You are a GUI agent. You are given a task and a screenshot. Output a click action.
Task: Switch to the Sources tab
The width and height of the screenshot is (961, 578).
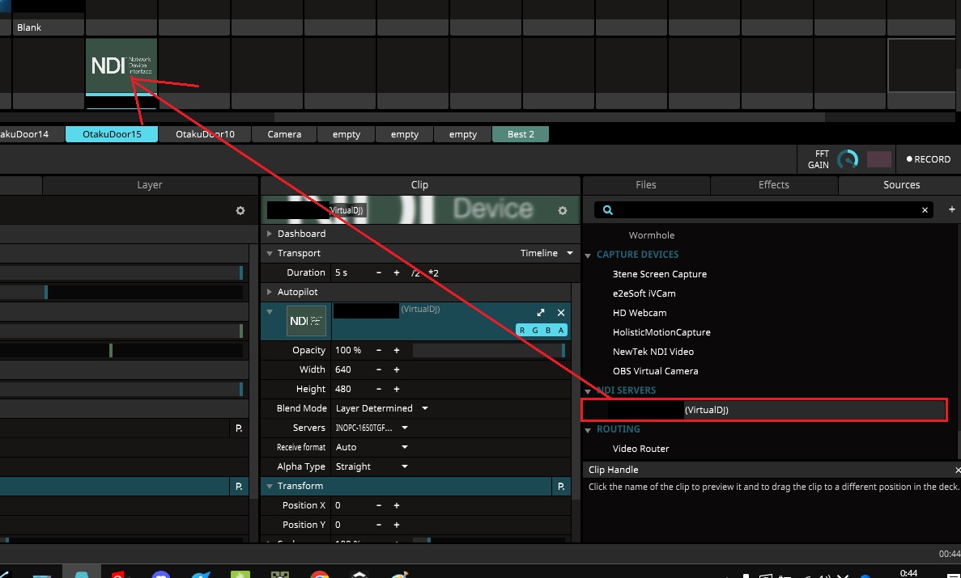pyautogui.click(x=902, y=185)
